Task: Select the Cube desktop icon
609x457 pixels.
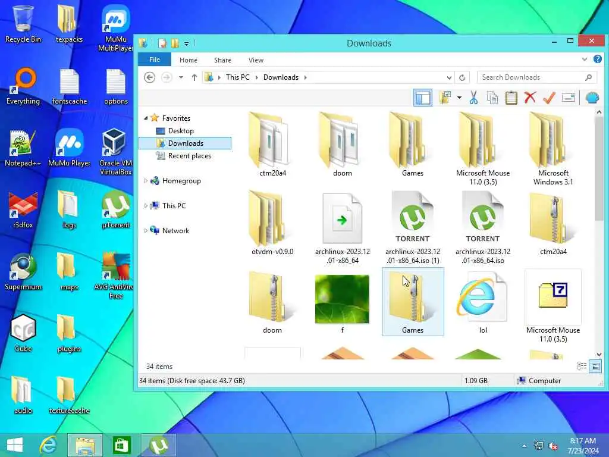Action: click(x=23, y=333)
